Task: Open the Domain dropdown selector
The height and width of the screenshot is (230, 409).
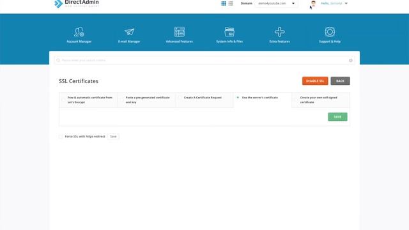Action: tap(276, 3)
